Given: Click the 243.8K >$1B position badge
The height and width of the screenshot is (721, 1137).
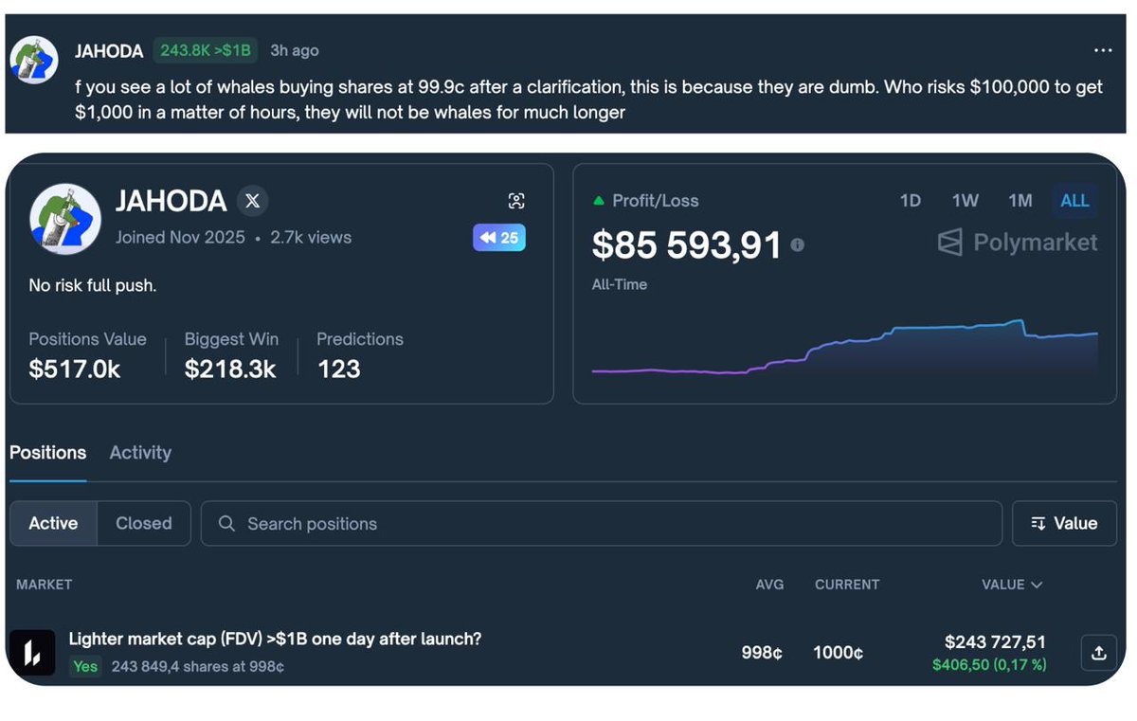Looking at the screenshot, I should (x=206, y=50).
